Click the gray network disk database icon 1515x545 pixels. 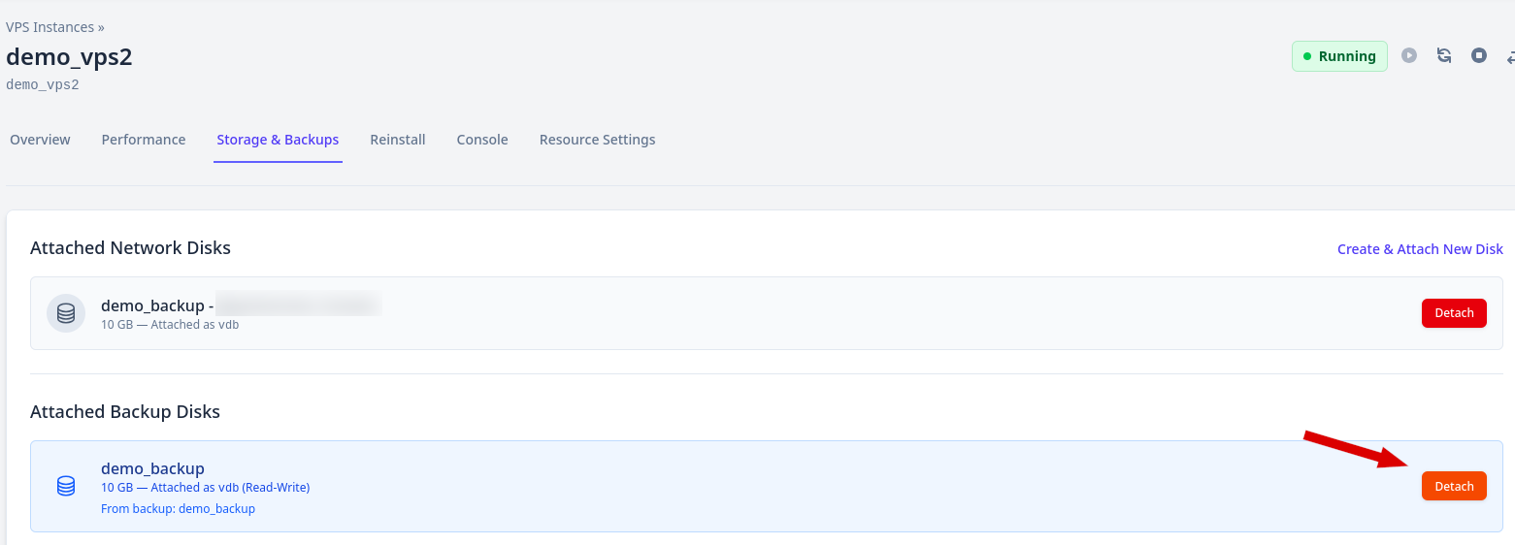66,313
